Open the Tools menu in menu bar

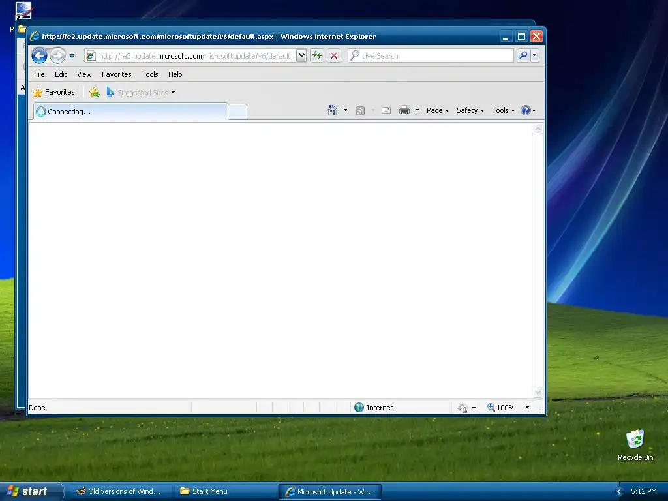[150, 74]
